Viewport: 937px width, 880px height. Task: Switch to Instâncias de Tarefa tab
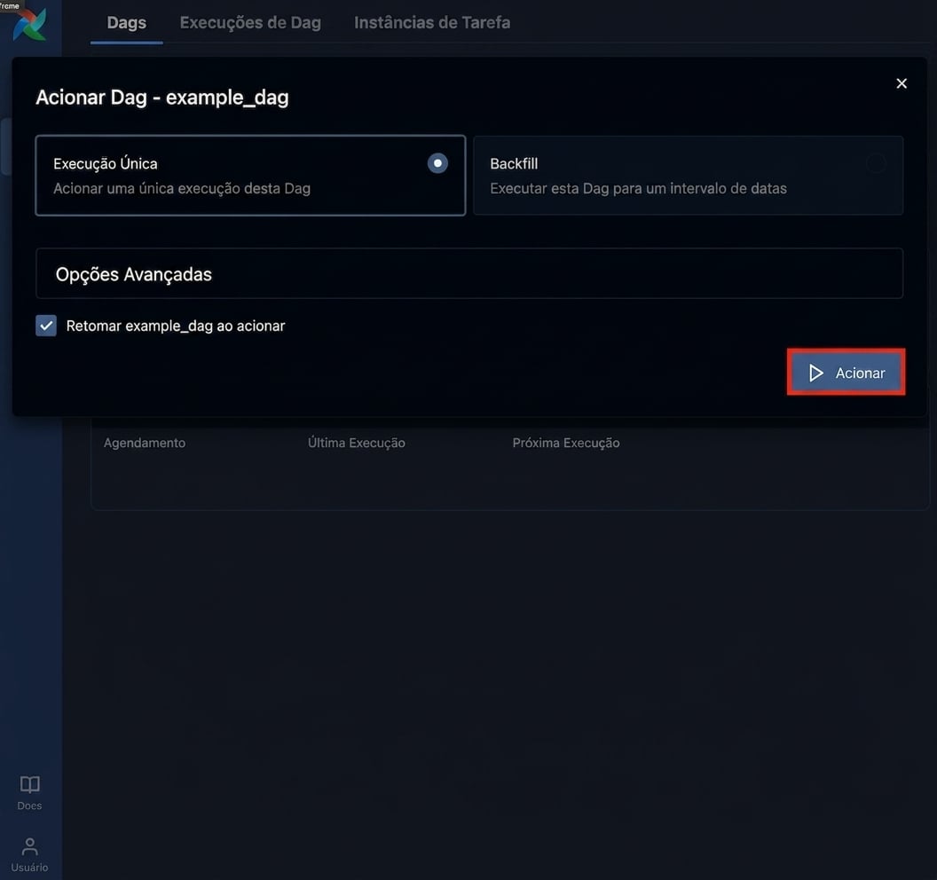coord(432,23)
